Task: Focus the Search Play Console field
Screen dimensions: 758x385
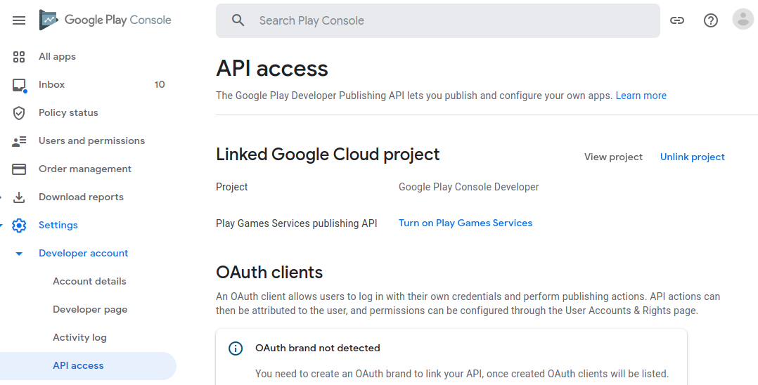Action: [438, 21]
